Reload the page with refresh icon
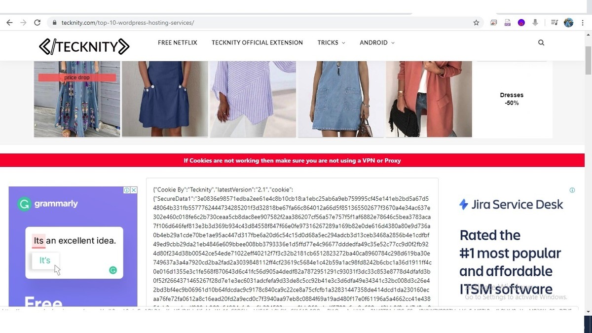The height and width of the screenshot is (333, 592). pyautogui.click(x=37, y=23)
